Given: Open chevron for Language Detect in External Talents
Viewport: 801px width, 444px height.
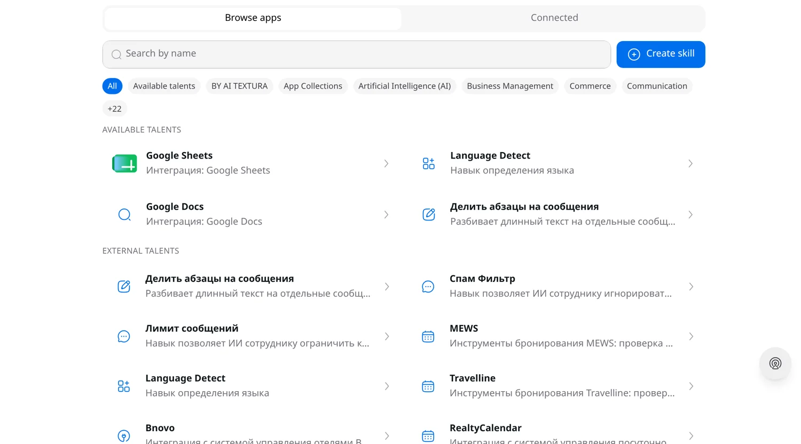Looking at the screenshot, I should [x=387, y=386].
